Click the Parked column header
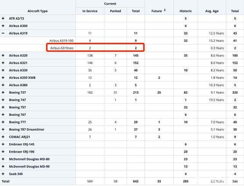Image resolution: width=244 pixels, height=186 pixels. (x=116, y=11)
